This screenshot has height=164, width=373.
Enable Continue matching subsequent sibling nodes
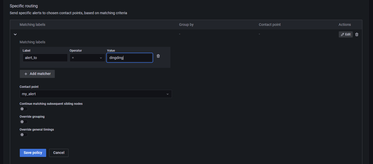pos(24,109)
